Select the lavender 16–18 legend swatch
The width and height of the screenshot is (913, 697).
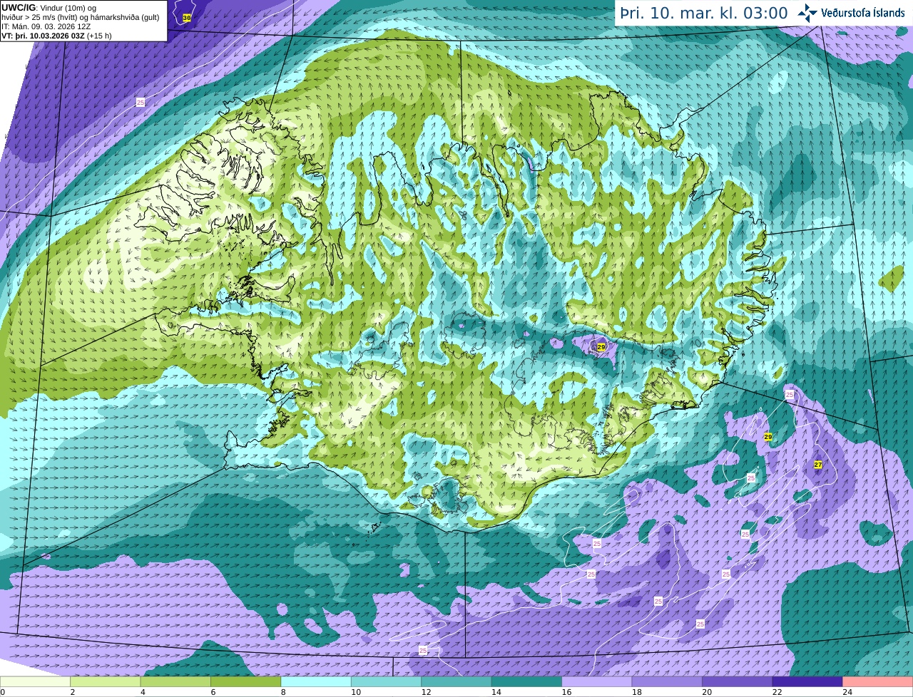597,681
